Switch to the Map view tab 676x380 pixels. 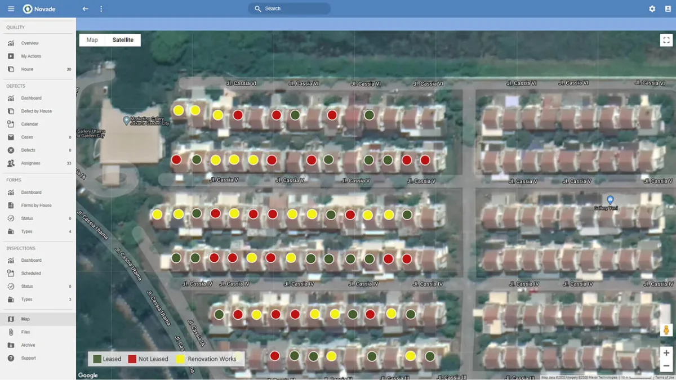(x=91, y=39)
